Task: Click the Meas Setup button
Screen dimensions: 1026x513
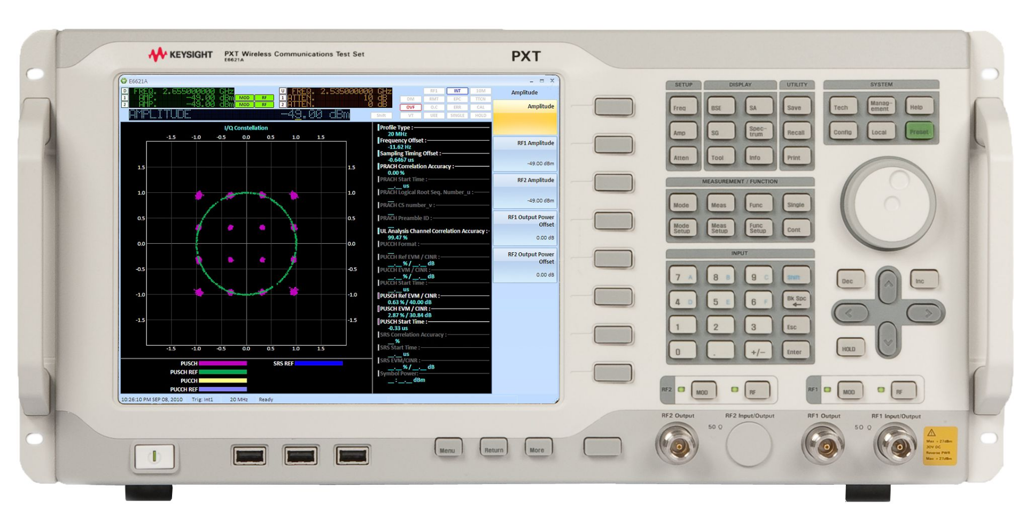Action: pyautogui.click(x=720, y=228)
